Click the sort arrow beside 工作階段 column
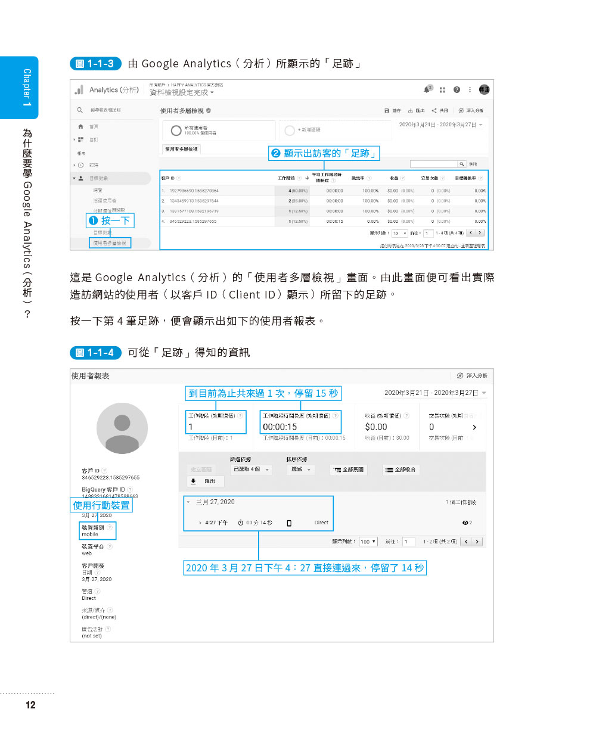The height and width of the screenshot is (737, 596). coord(307,178)
